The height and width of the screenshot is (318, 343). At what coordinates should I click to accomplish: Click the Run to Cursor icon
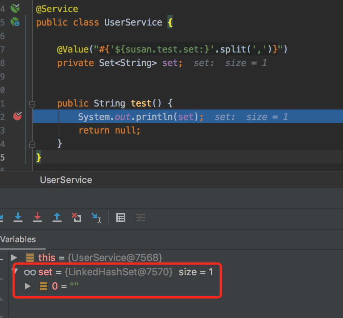[96, 217]
